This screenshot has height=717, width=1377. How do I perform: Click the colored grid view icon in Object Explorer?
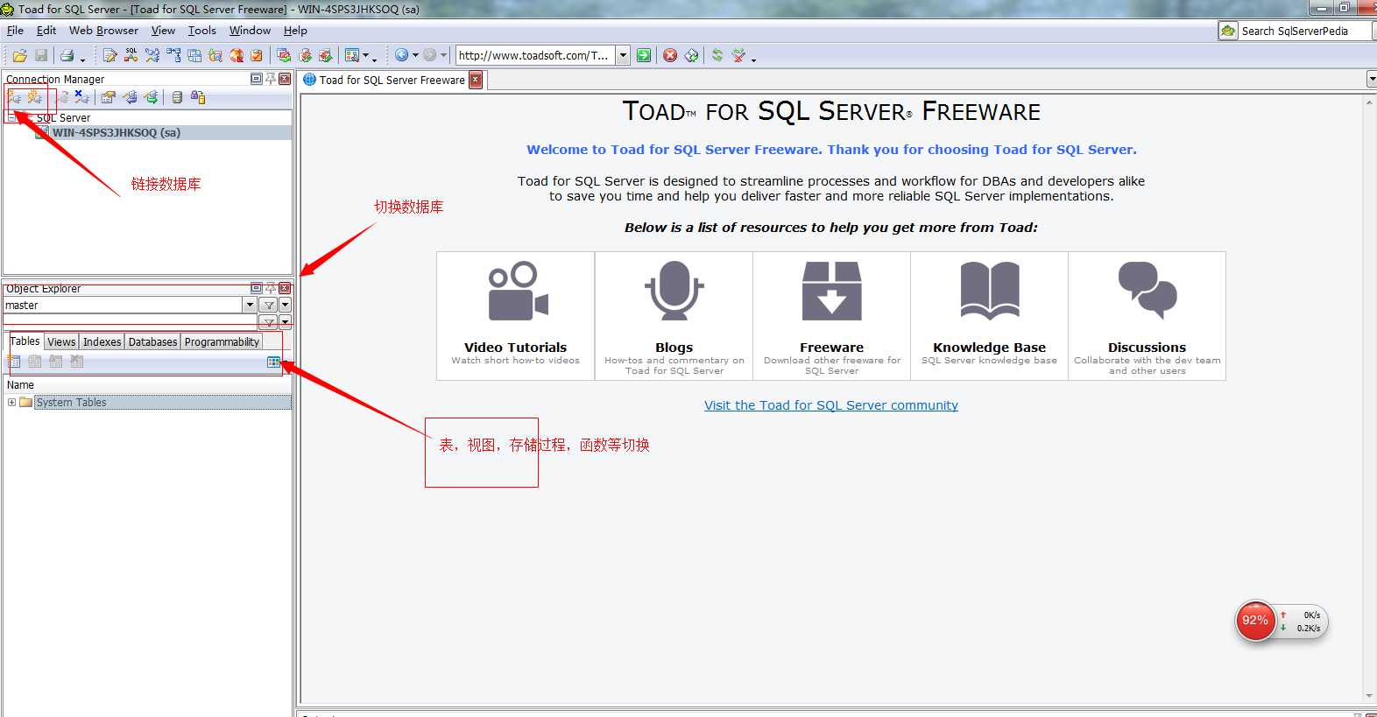[273, 362]
